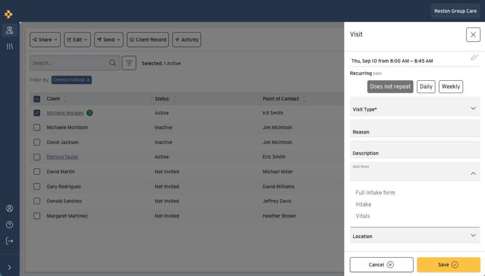This screenshot has height=276, width=485.
Task: Open the help question mark icon
Action: coord(9,225)
